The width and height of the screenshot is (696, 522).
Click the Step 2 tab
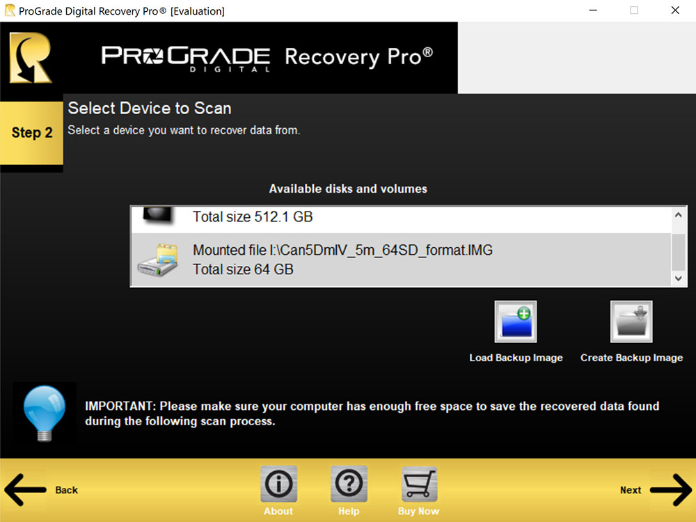(x=32, y=133)
